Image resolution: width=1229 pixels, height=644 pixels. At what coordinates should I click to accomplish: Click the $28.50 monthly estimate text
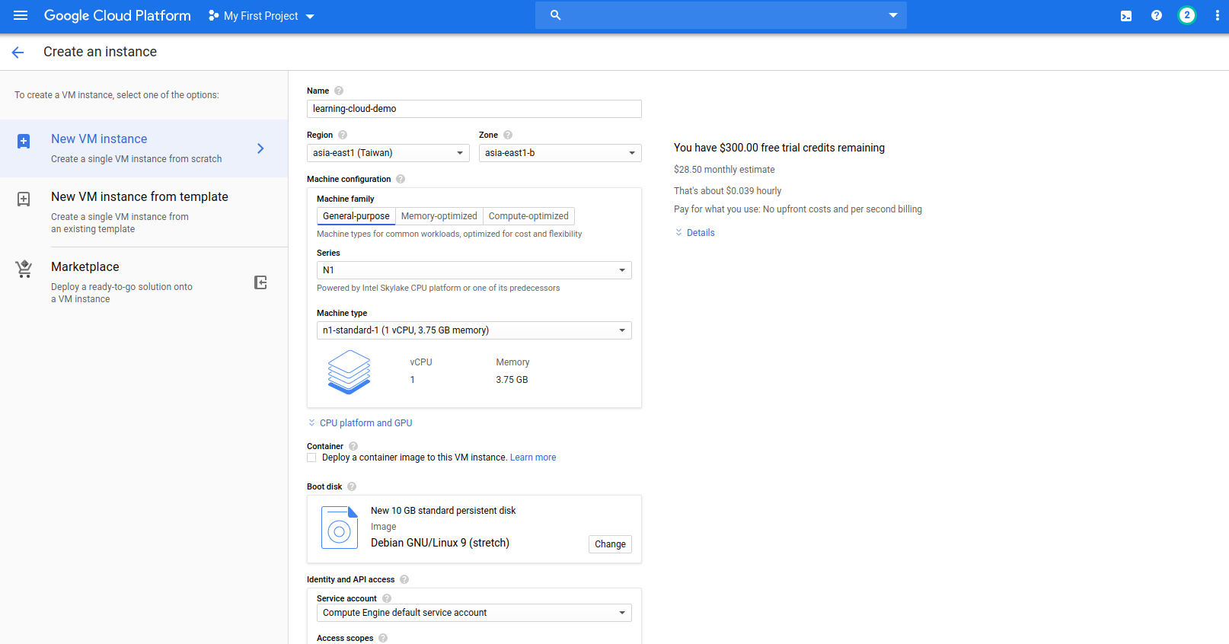coord(724,170)
